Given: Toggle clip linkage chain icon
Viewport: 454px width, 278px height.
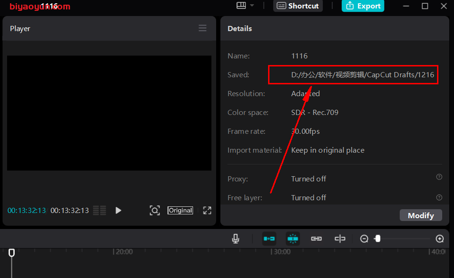Looking at the screenshot, I should point(316,239).
